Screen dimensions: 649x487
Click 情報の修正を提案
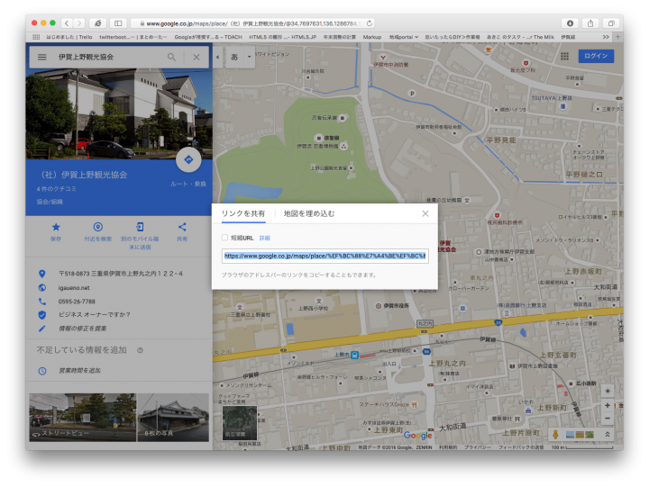[x=82, y=329]
